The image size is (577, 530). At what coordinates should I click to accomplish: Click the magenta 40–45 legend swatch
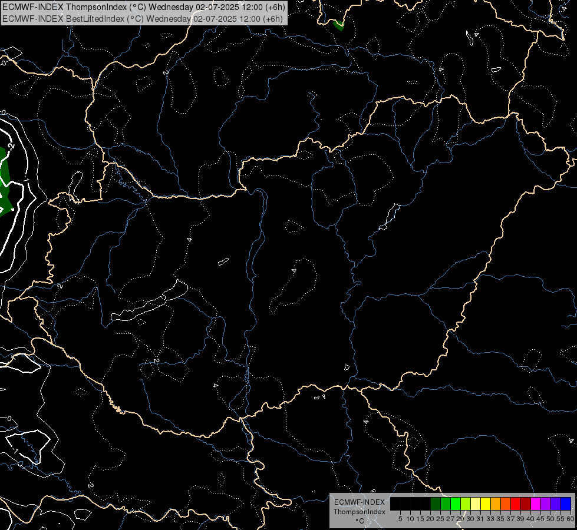click(x=536, y=504)
